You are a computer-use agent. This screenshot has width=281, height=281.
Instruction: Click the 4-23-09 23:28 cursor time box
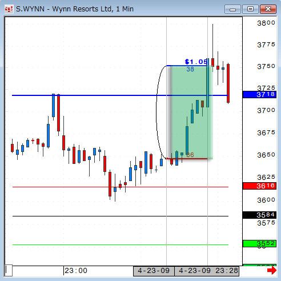[207, 271]
